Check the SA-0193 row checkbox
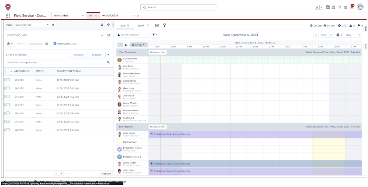368x187 pixels. 8,80
